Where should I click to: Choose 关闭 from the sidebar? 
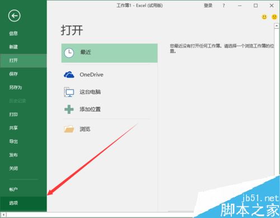pos(24,168)
